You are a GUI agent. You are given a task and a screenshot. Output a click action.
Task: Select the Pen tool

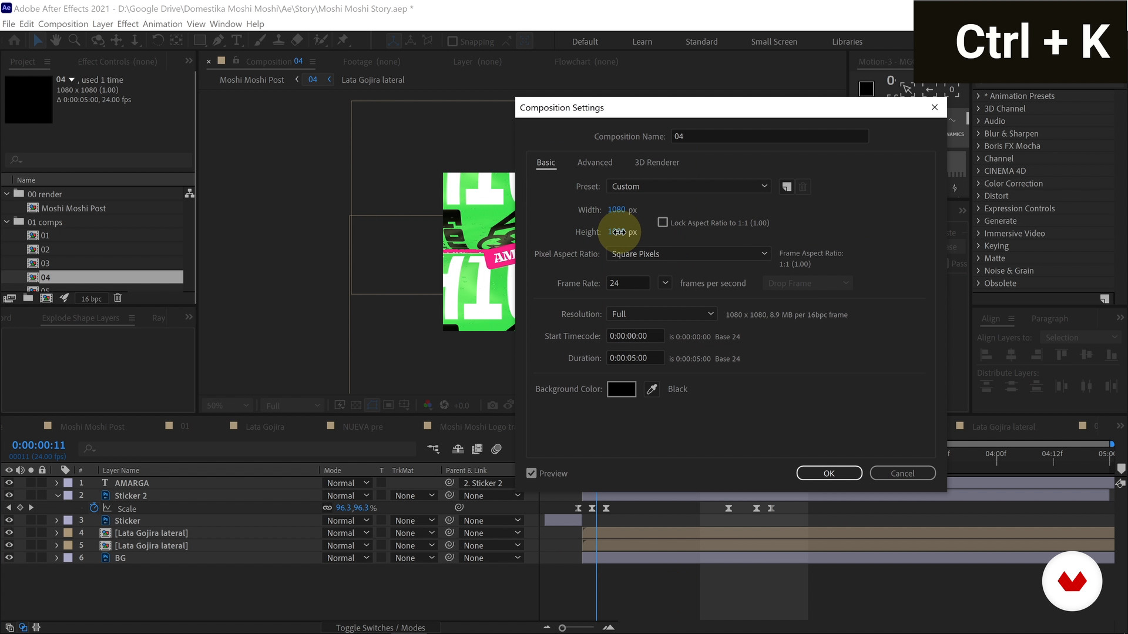(x=218, y=41)
